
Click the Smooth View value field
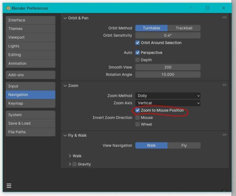pyautogui.click(x=168, y=67)
